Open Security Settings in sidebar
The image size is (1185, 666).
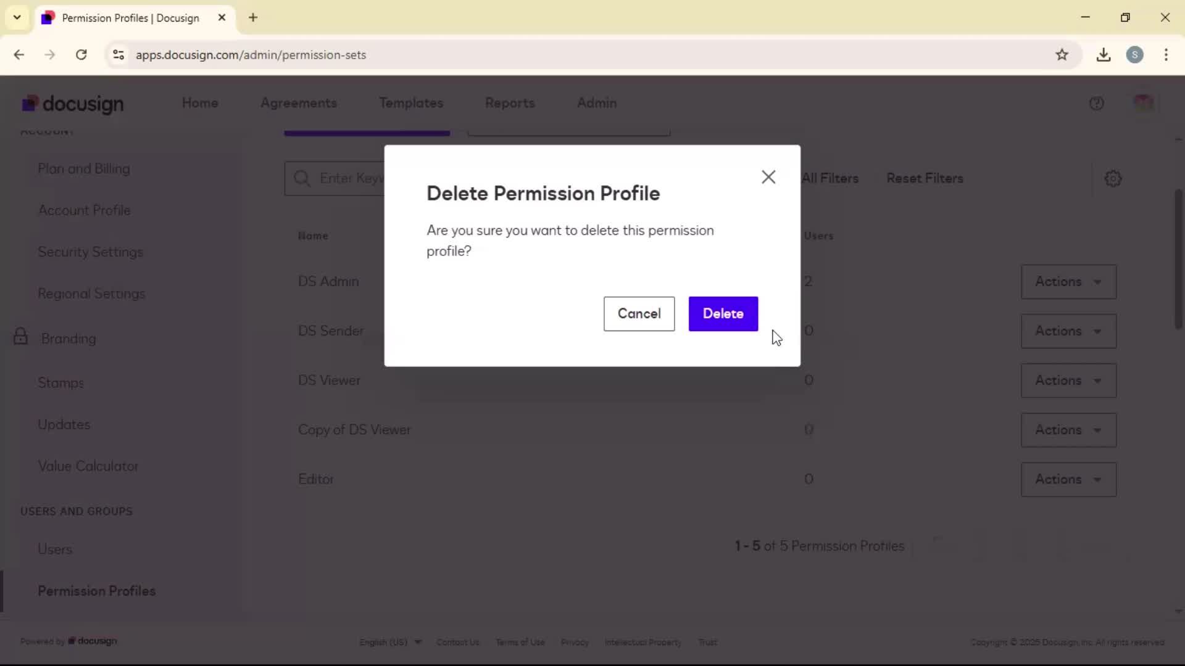pos(91,252)
